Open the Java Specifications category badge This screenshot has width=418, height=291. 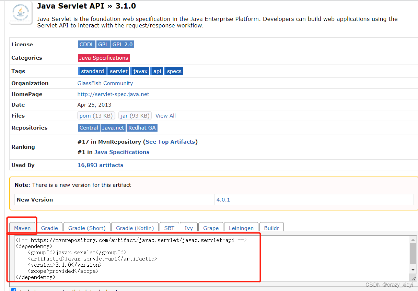(x=104, y=58)
